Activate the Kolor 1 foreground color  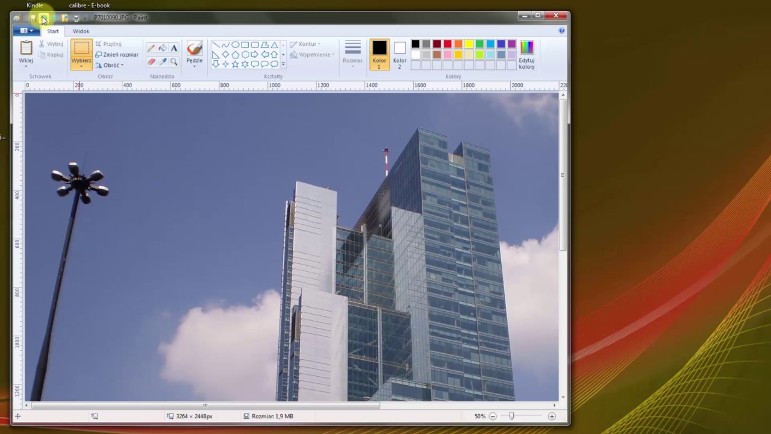379,54
